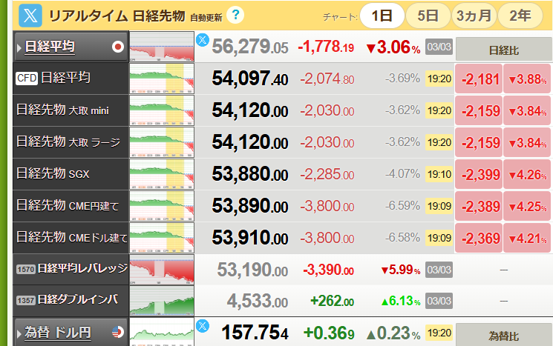Click the CFD badge on the 日経平均 row
Screen dimensions: 553x346
(27, 78)
